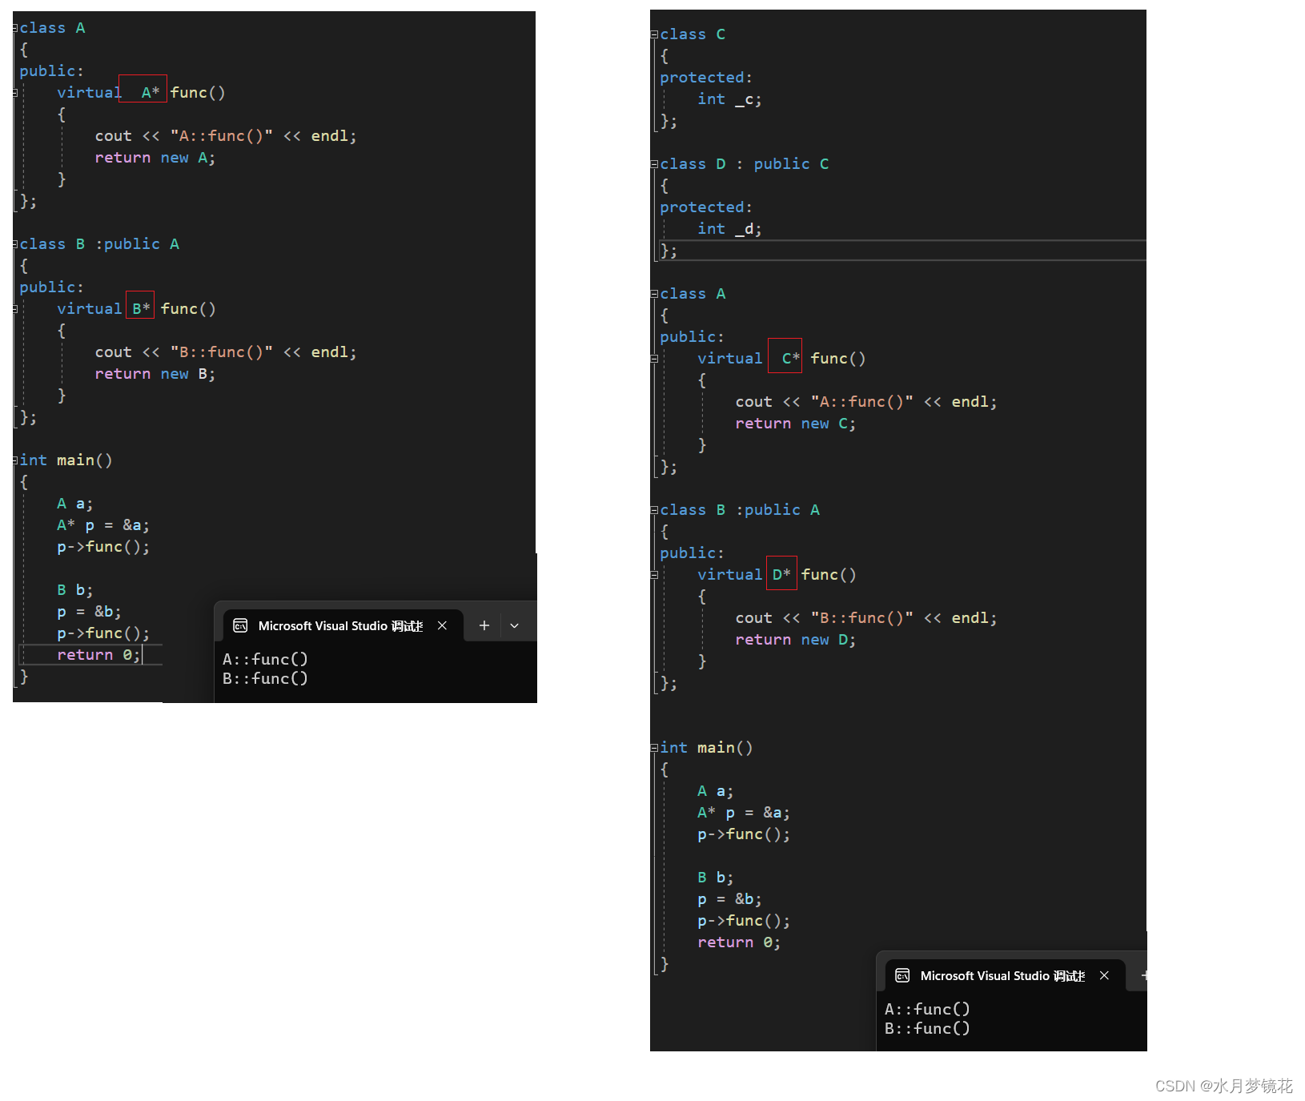Click 'A::func()' output in left console
Screen dimensions: 1305x1101
265,659
